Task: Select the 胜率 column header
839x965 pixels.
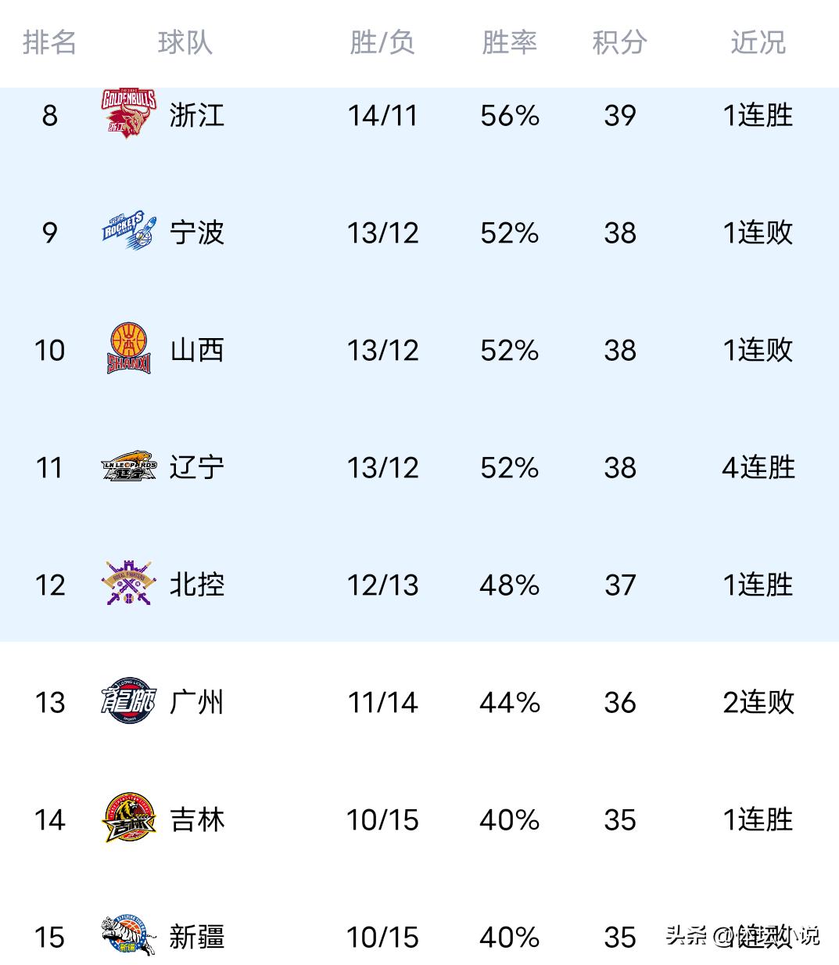Action: [509, 42]
